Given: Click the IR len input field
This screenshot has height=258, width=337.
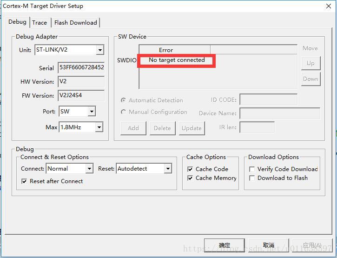Looking at the screenshot, I should (x=257, y=127).
